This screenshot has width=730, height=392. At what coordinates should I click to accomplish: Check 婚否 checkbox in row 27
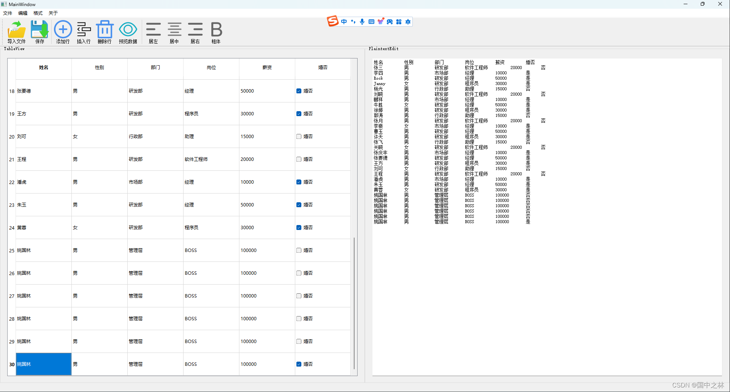299,296
